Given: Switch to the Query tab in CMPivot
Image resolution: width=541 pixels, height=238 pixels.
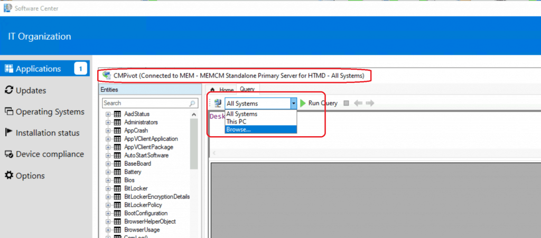Looking at the screenshot, I should [247, 89].
